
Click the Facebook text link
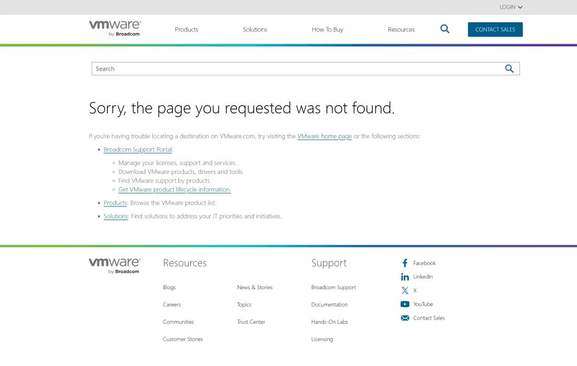(424, 263)
